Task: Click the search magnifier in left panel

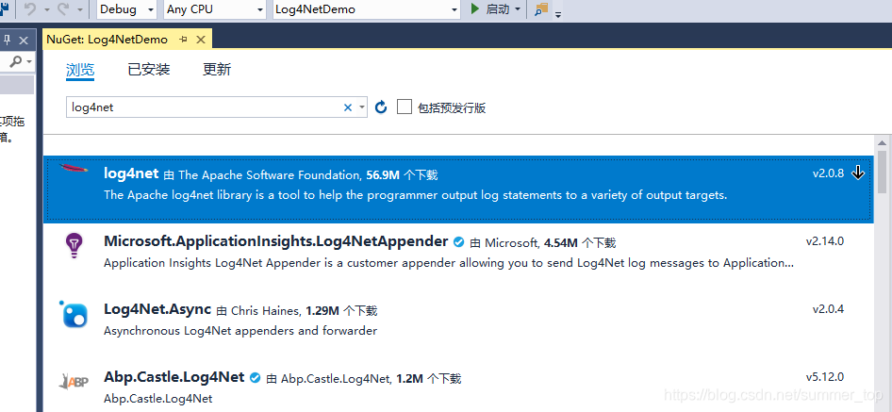Action: click(x=16, y=61)
